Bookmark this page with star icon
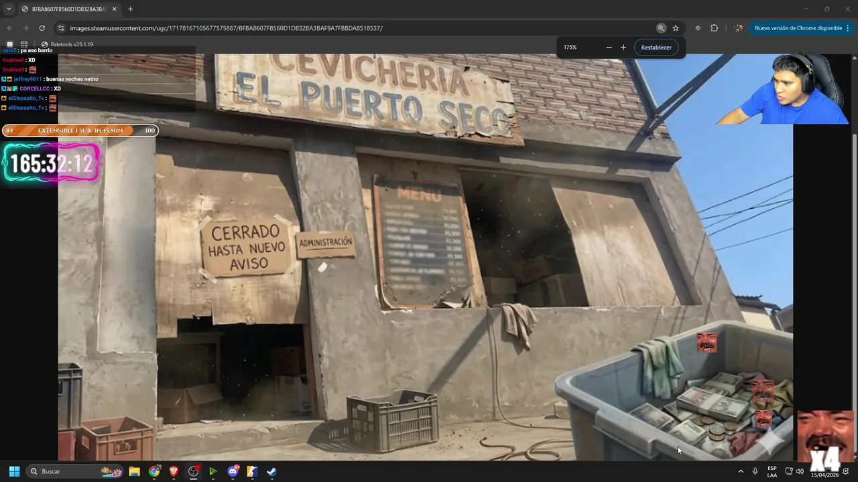Screen dimensions: 858x482 tap(676, 28)
